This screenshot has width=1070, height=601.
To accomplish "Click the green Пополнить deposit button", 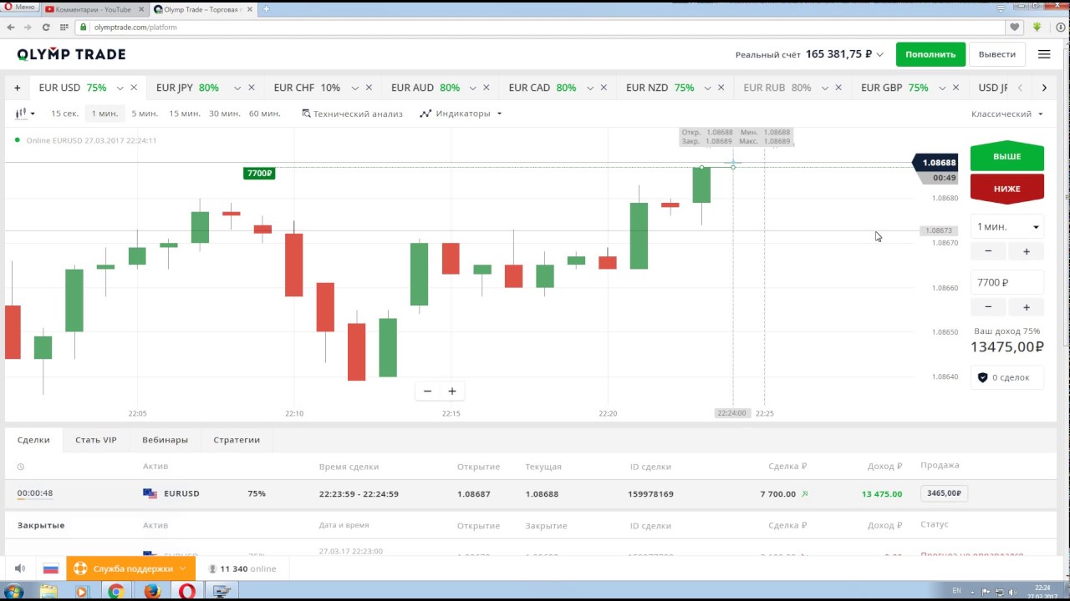I will (930, 54).
